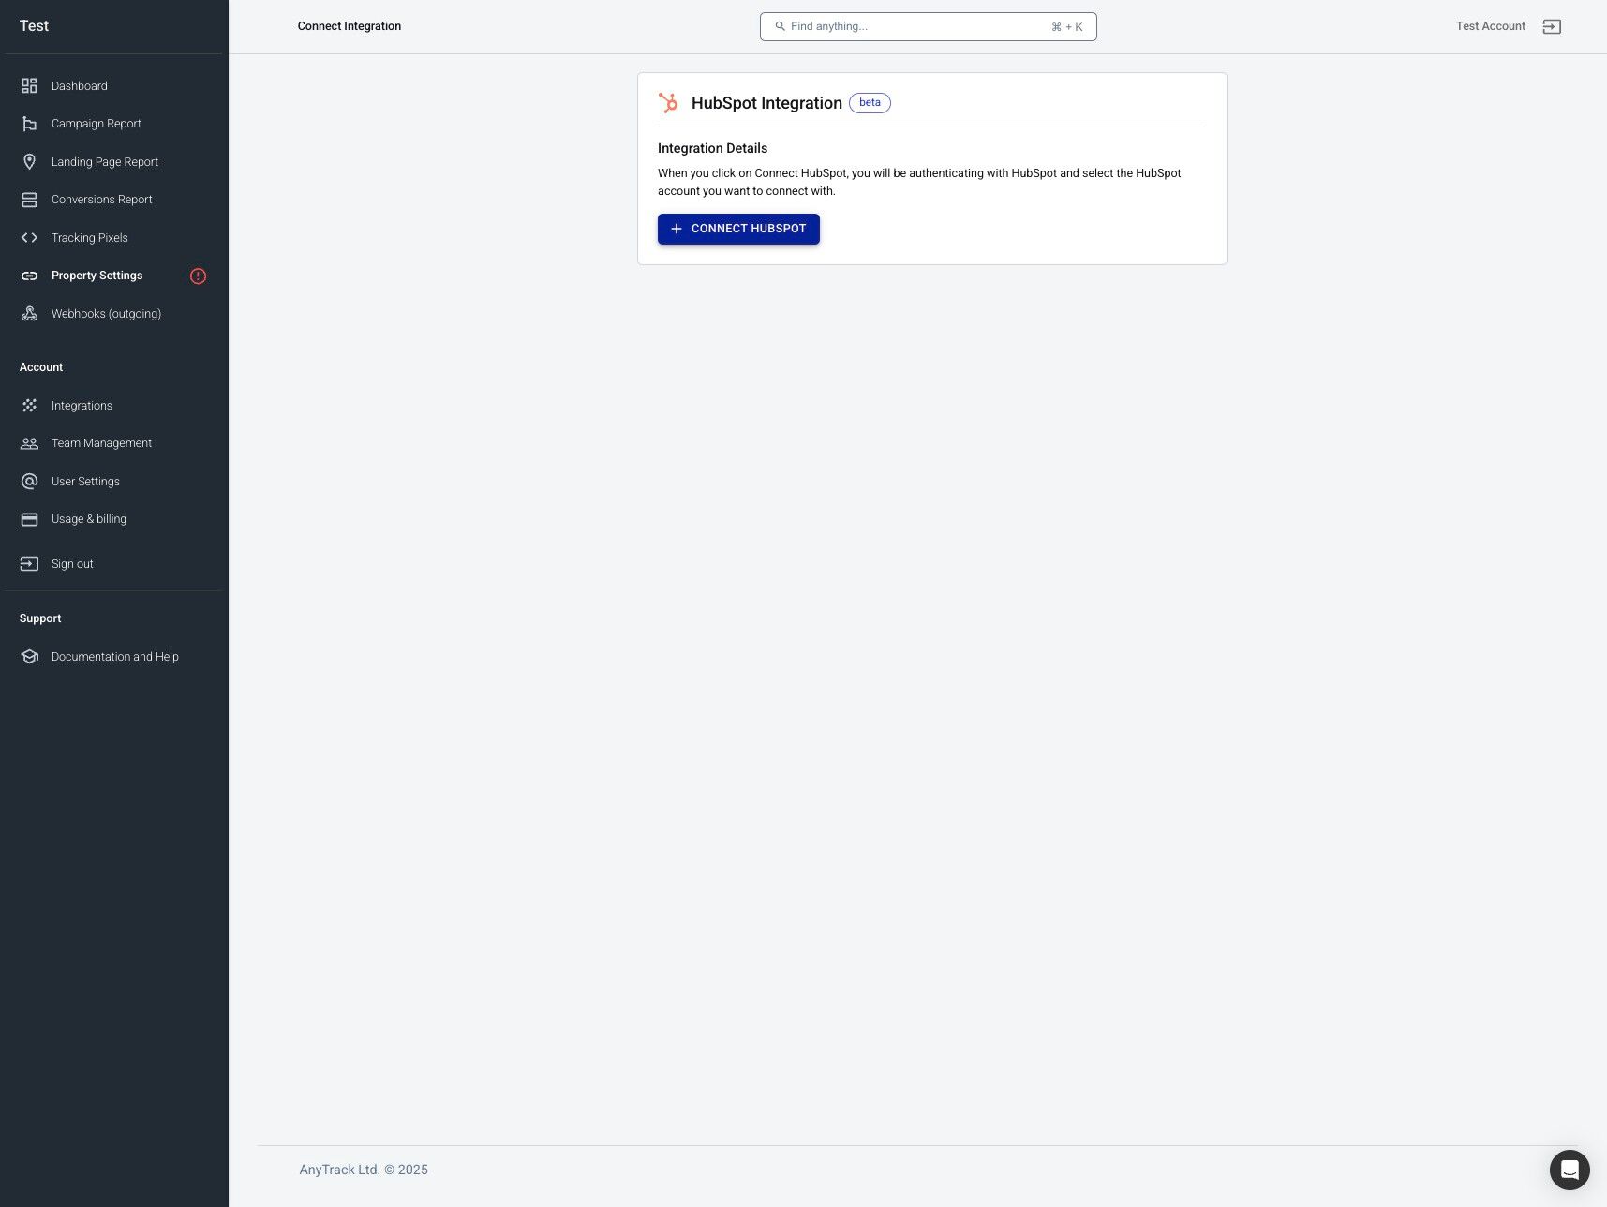Click the Integrations dots icon
Image resolution: width=1607 pixels, height=1207 pixels.
point(29,406)
